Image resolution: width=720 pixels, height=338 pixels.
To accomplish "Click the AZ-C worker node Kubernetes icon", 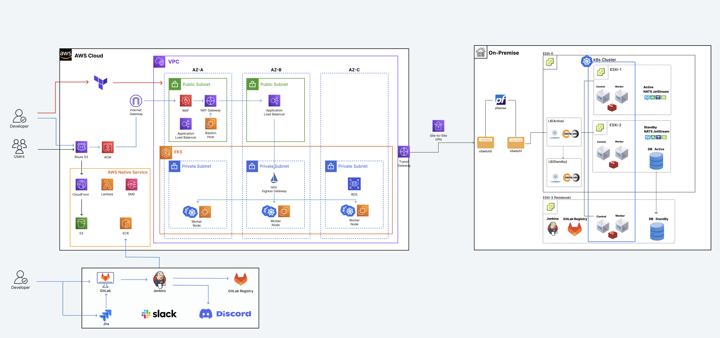I will (x=348, y=211).
